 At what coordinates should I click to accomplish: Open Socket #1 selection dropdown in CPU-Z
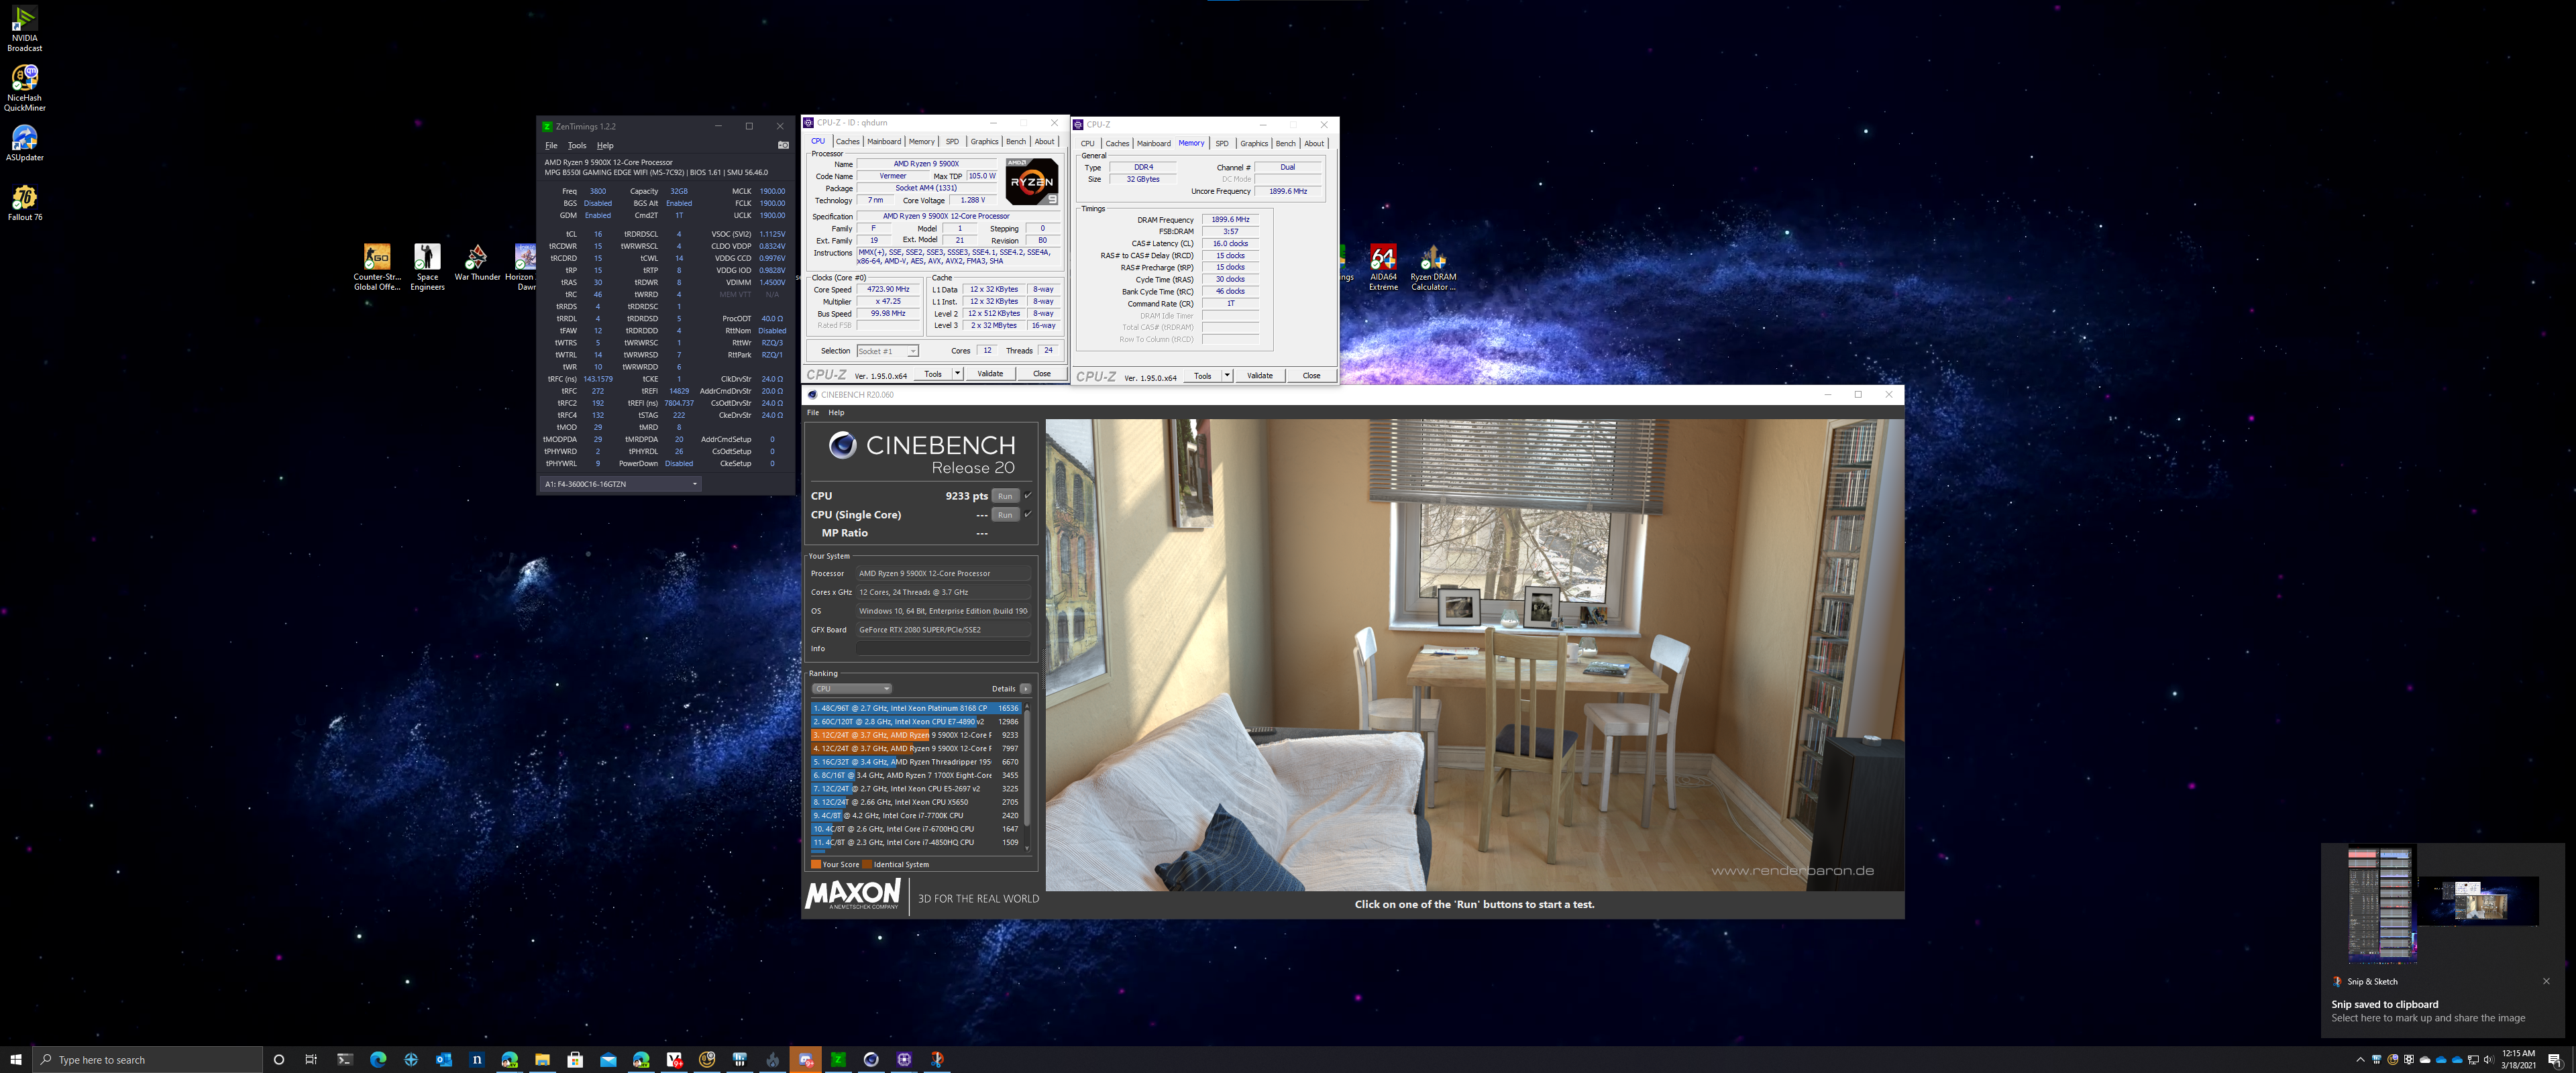coord(887,351)
